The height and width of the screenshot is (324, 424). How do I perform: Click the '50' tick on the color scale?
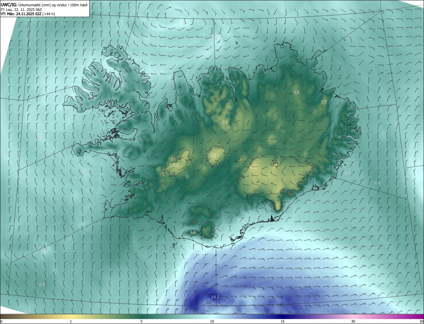click(421, 321)
